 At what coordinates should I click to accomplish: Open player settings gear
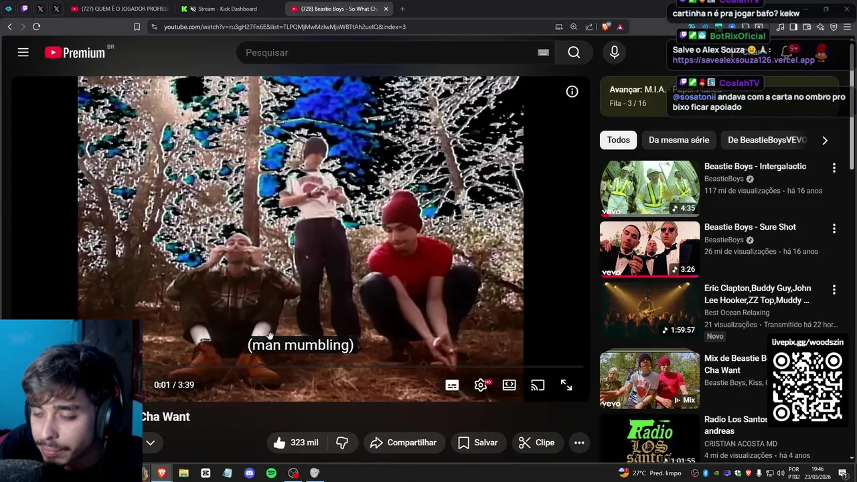coord(481,385)
